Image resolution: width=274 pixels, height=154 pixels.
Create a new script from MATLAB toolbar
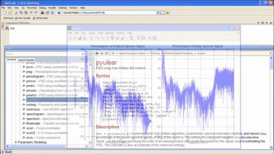(x=5, y=13)
